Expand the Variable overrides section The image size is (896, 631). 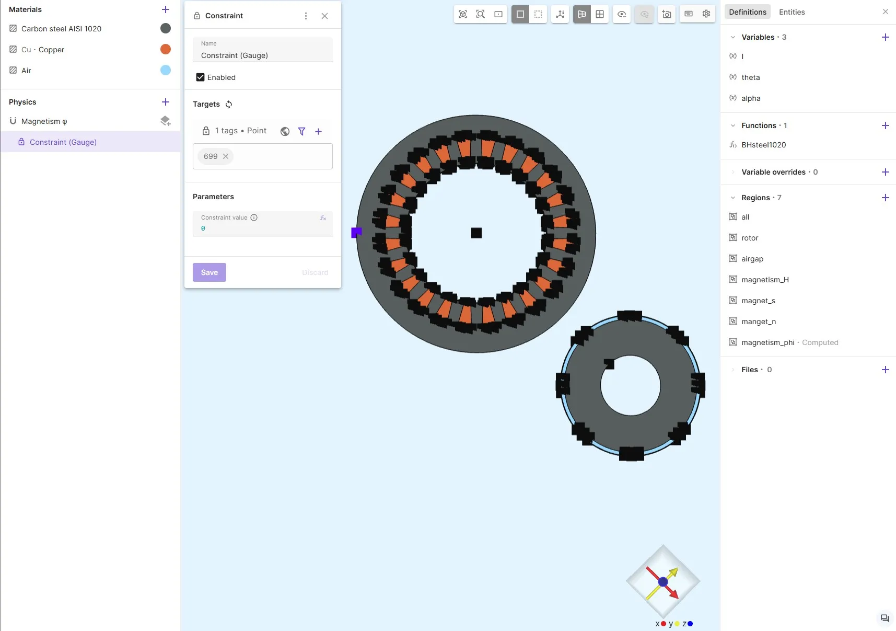pos(732,172)
